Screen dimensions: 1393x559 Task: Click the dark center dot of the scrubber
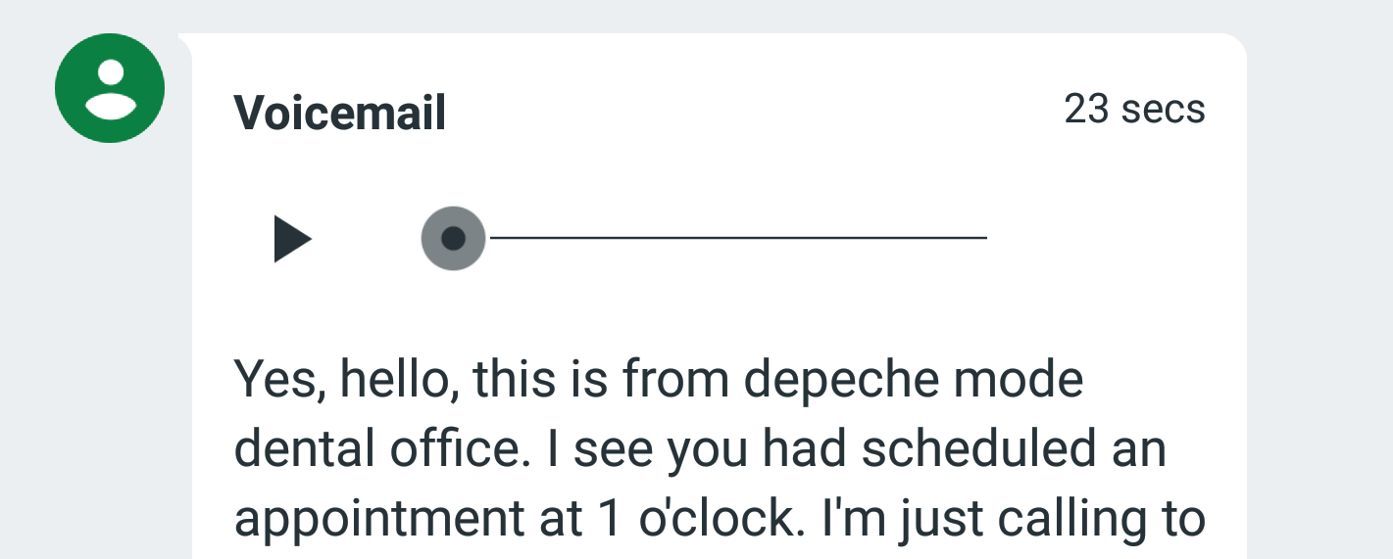[x=453, y=239]
